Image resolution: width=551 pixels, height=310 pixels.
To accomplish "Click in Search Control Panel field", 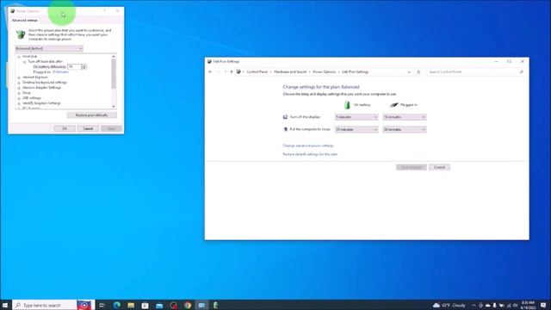I will pos(473,71).
